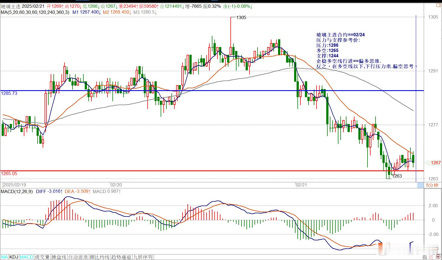Click the 支撑:1244 annotation line
Screen dimensions: 442x260
coord(327,56)
